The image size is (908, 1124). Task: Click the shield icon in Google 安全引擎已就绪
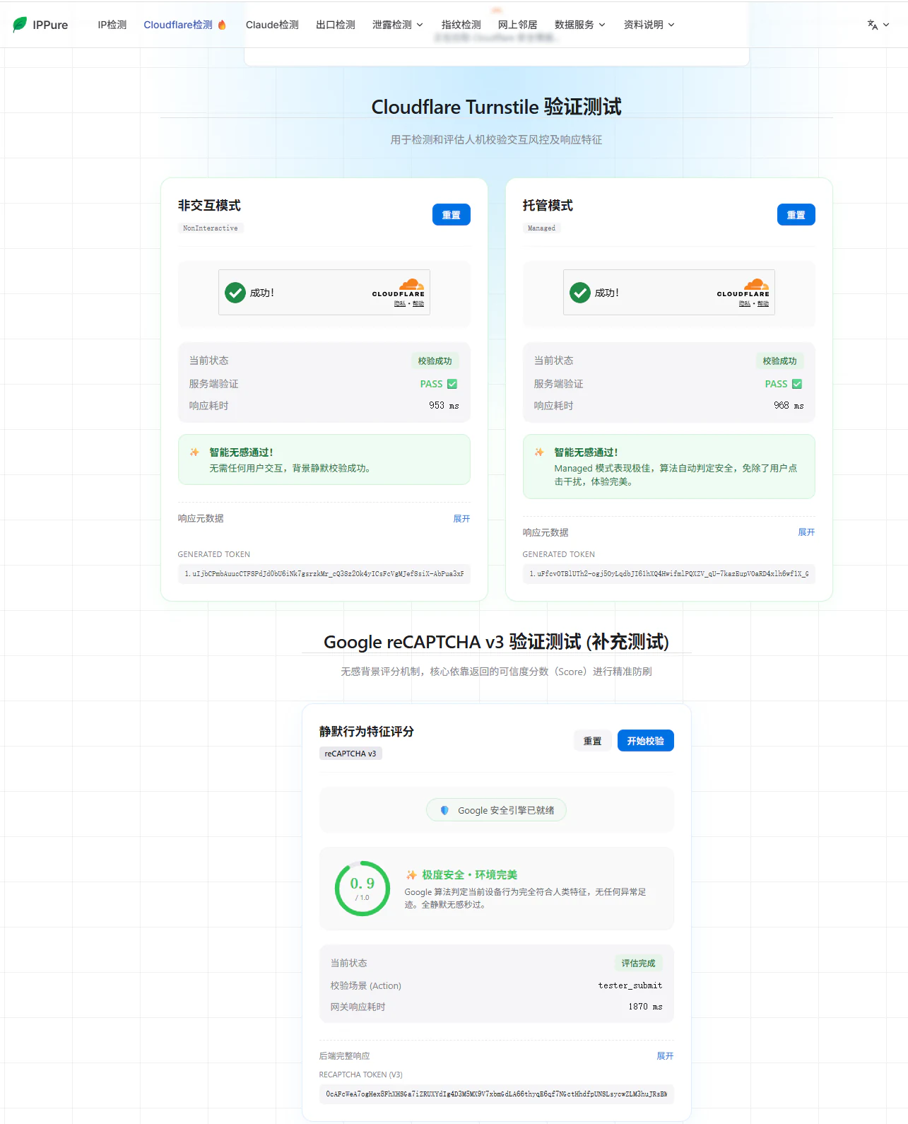[x=444, y=810]
